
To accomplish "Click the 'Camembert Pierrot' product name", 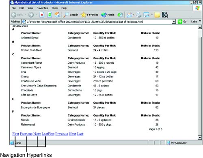I will coord(32,63).
